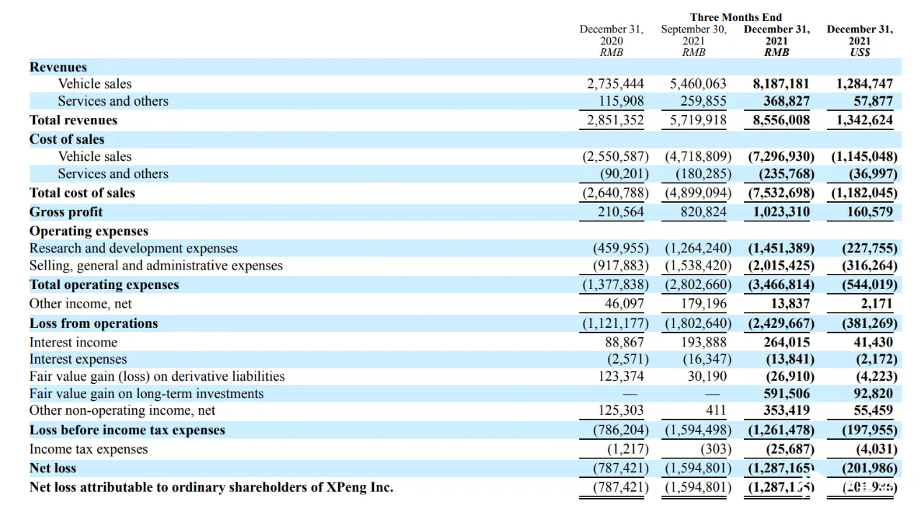
Task: Click 'Research and development expenses' row label
Action: [133, 249]
